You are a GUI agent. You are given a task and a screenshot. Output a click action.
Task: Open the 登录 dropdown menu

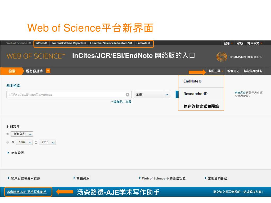click(x=228, y=43)
